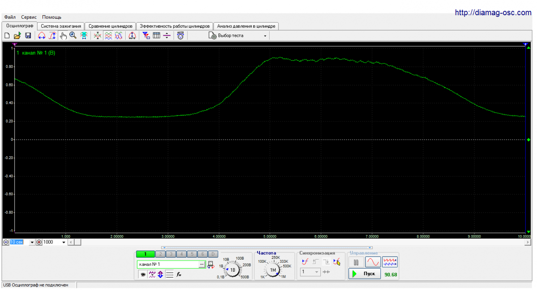Click the fx math function icon
The height and width of the screenshot is (290, 537).
[179, 275]
